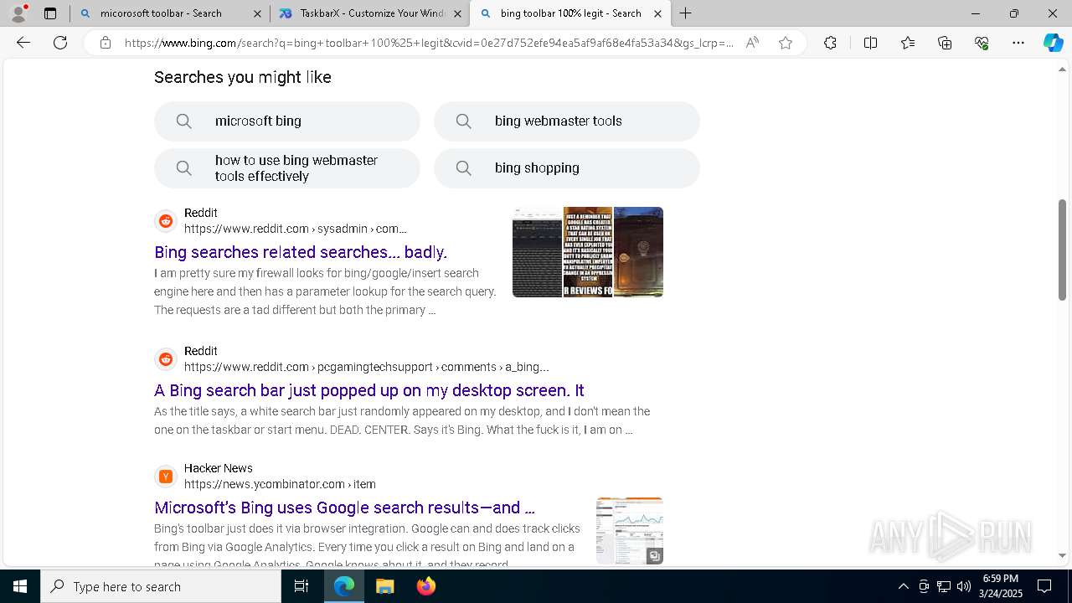Viewport: 1072px width, 603px height.
Task: Open the Windows Start menu
Action: [x=20, y=586]
